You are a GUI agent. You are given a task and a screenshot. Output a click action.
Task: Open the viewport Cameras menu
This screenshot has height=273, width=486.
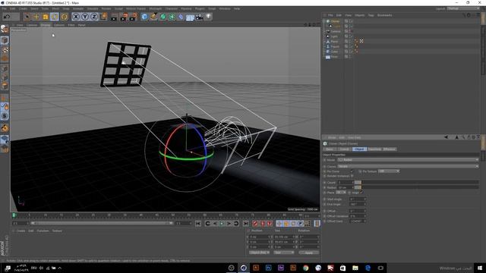click(32, 25)
